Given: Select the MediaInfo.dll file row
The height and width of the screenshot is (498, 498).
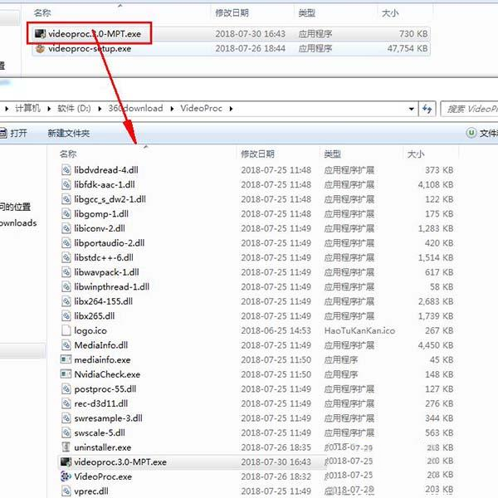Looking at the screenshot, I should pos(100,345).
